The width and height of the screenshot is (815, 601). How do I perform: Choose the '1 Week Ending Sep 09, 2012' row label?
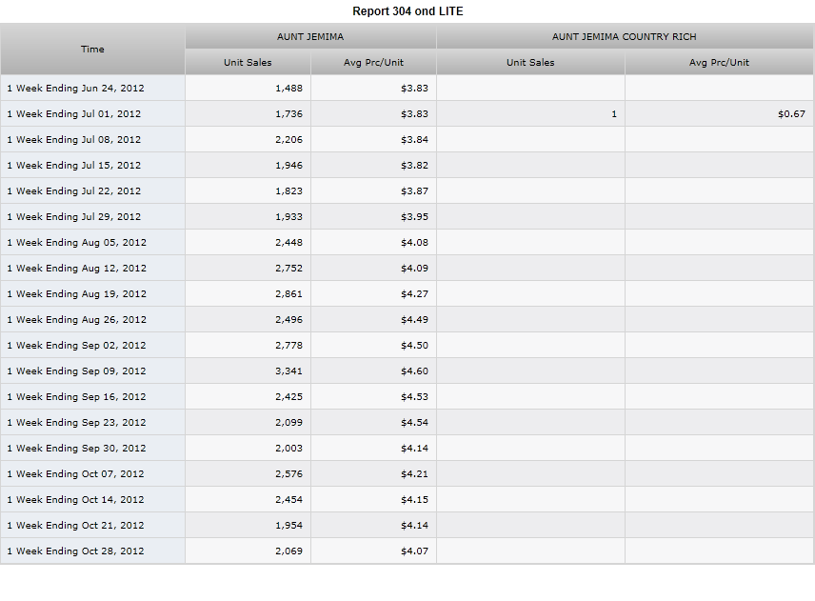coord(92,371)
